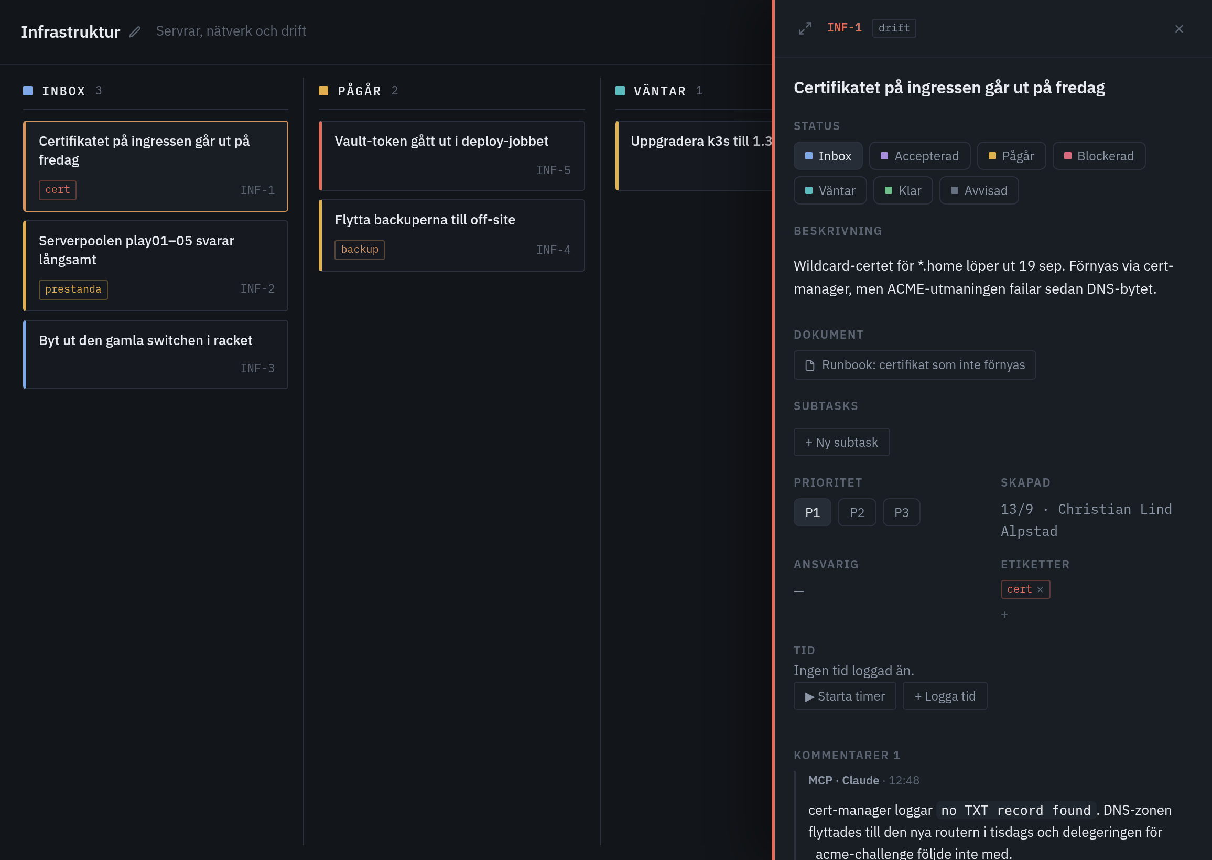Open the card Certifikatet på ingressen
This screenshot has width=1212, height=860.
[156, 166]
